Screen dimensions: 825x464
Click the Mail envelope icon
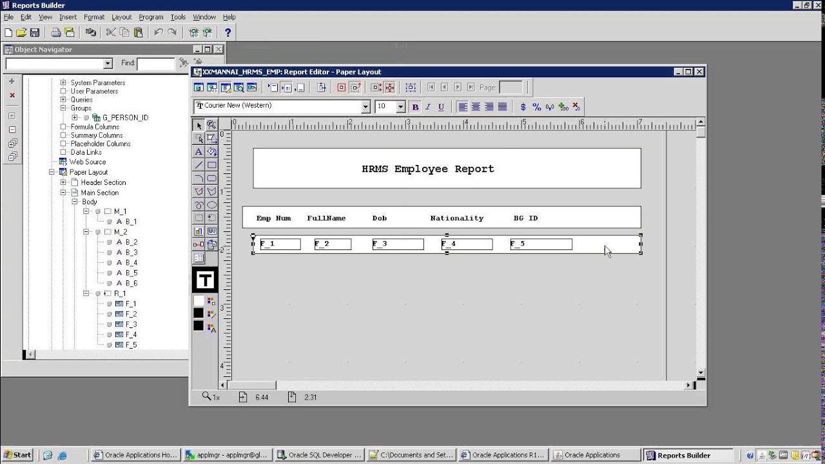pos(70,32)
